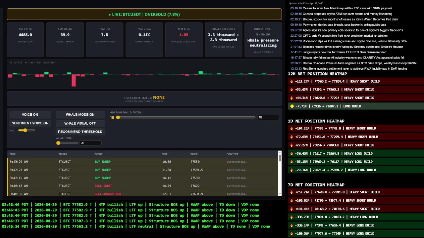Toggle SENTIMENT VOICE ON
The image size is (424, 238).
[30, 123]
